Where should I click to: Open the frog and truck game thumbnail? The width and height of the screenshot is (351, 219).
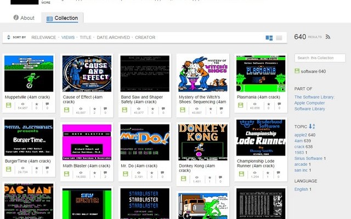pos(203,206)
